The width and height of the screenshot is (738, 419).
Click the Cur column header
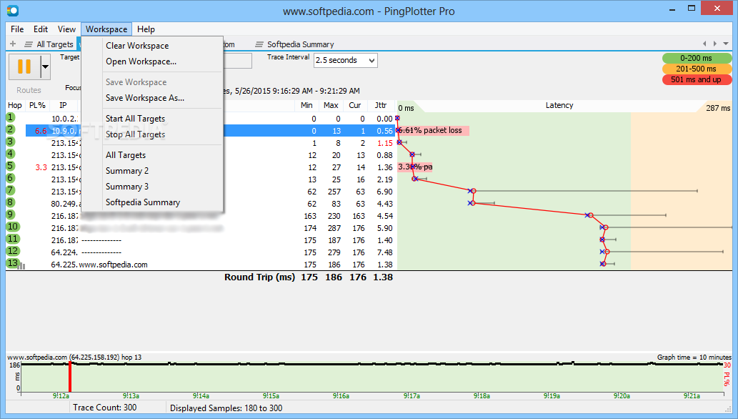355,106
